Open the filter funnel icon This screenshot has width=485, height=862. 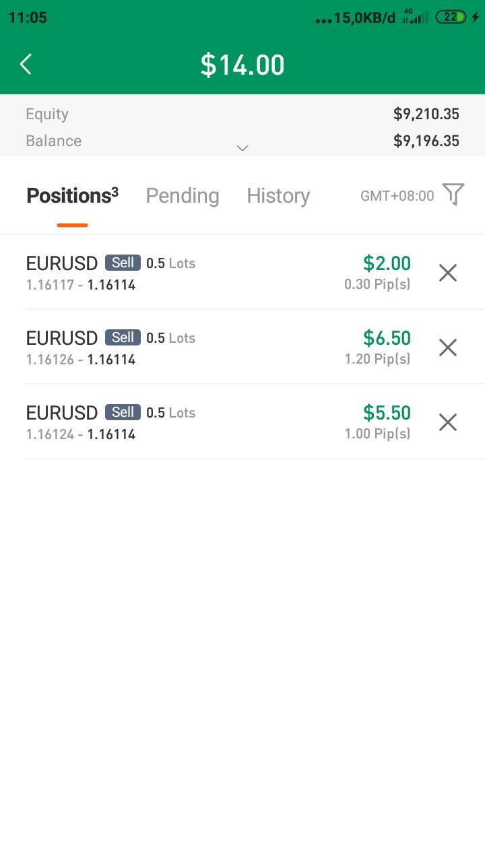453,195
